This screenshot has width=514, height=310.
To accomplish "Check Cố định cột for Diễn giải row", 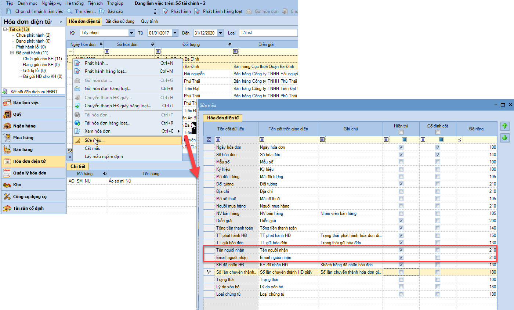I will tap(438, 221).
